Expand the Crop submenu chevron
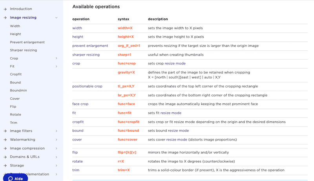The image size is (314, 181). pos(56,58)
